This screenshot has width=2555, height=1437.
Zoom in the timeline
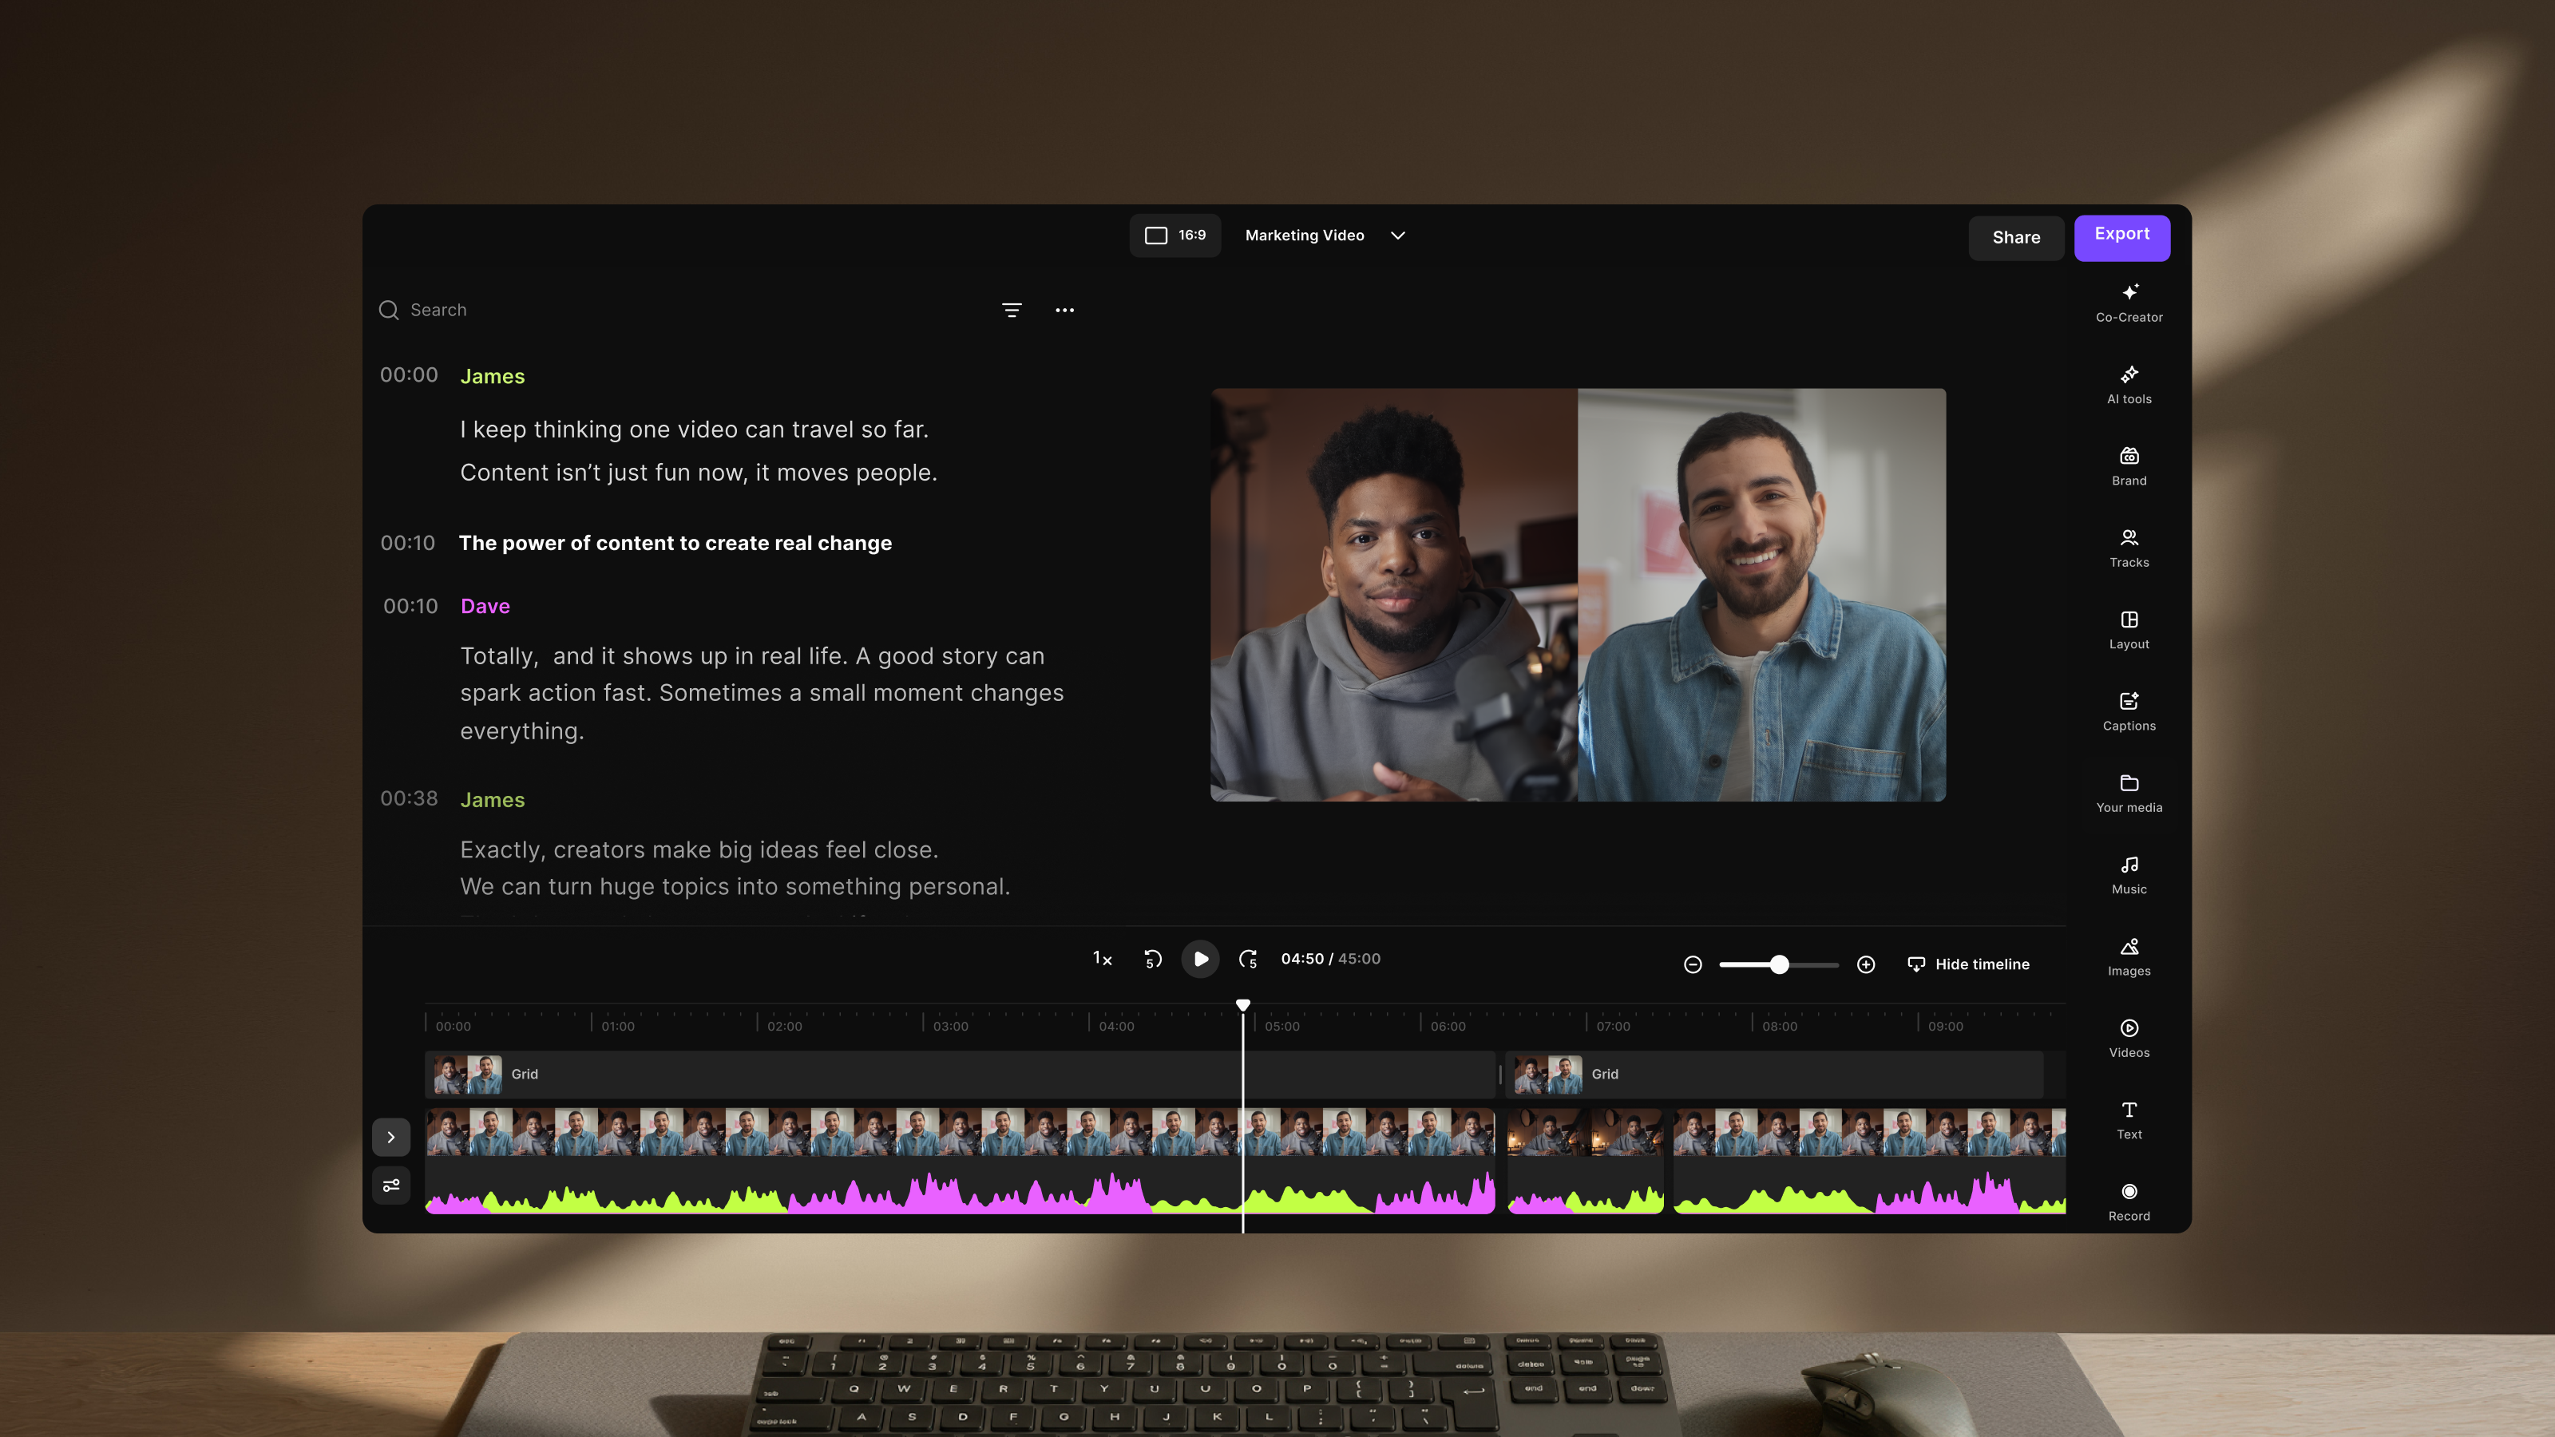1866,964
